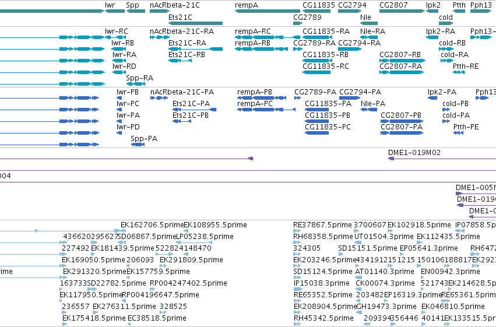Select the lwr-RA transcript
This screenshot has height=327, width=496.
point(119,61)
